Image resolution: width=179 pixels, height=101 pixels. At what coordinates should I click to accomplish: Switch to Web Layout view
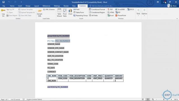[x=153, y=99]
